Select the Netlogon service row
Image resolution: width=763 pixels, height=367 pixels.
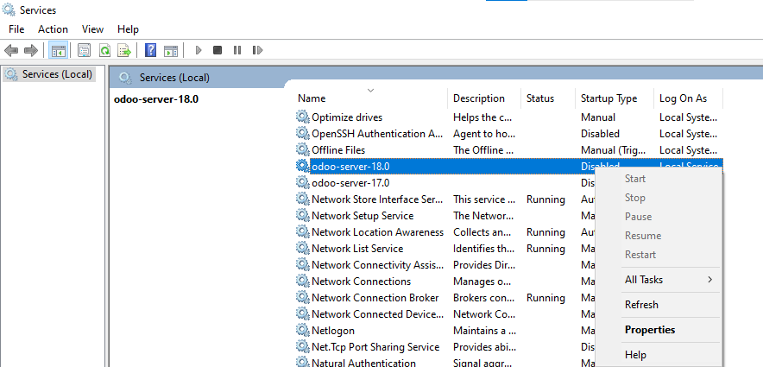click(x=333, y=331)
